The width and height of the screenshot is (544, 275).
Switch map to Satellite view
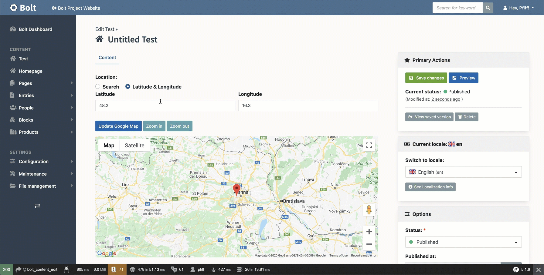(x=134, y=146)
